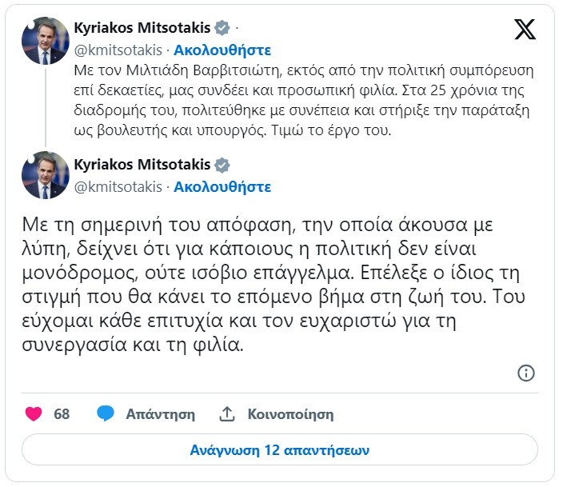Click the share upload arrow icon
Viewport: 563px width, 487px height.
click(227, 414)
